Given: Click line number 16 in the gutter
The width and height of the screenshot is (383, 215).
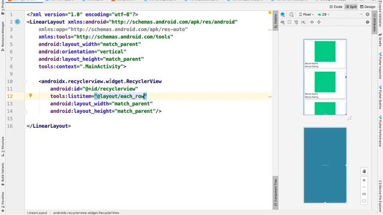Looking at the screenshot, I should tap(10, 126).
